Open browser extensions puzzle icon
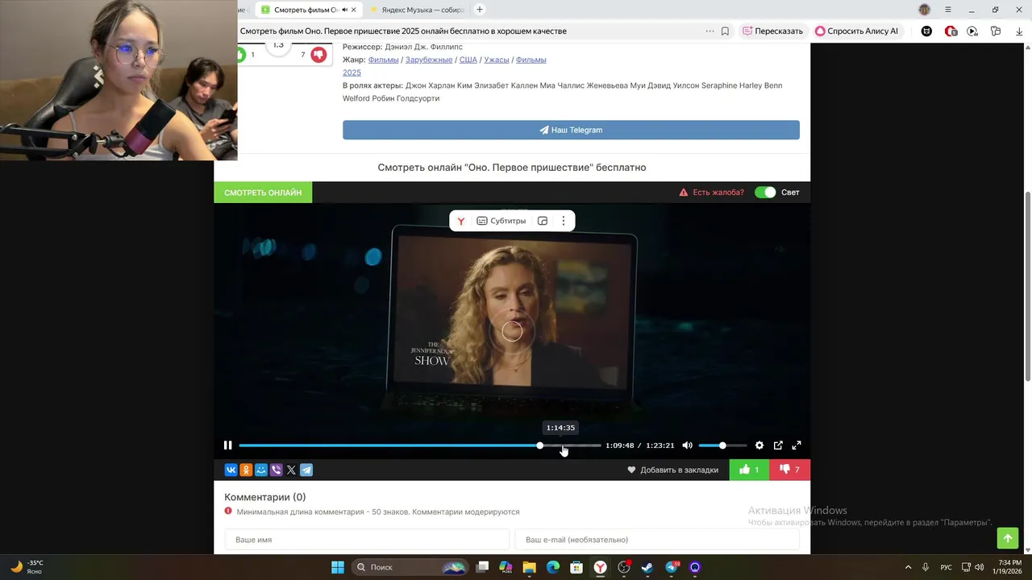1032x580 pixels. [996, 31]
